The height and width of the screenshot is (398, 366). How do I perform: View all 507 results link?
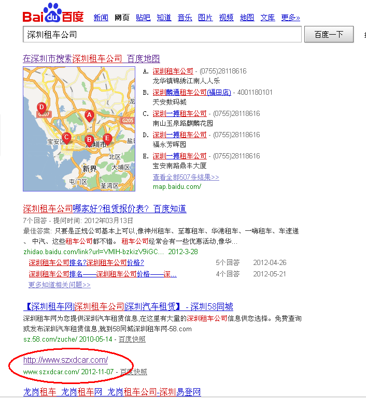(x=186, y=177)
